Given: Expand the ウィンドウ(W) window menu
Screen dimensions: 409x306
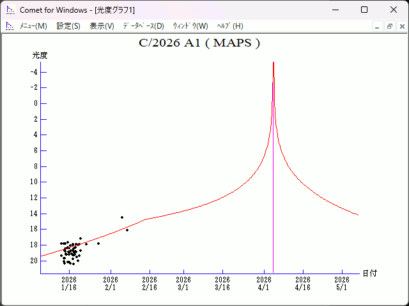Looking at the screenshot, I should coord(190,26).
